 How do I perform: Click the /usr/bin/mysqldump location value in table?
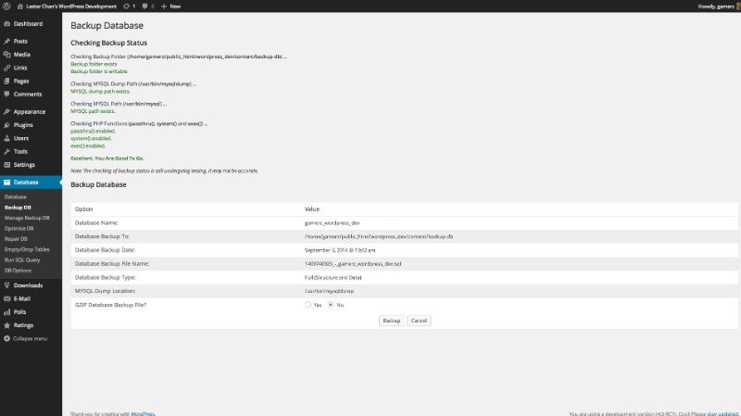[329, 291]
